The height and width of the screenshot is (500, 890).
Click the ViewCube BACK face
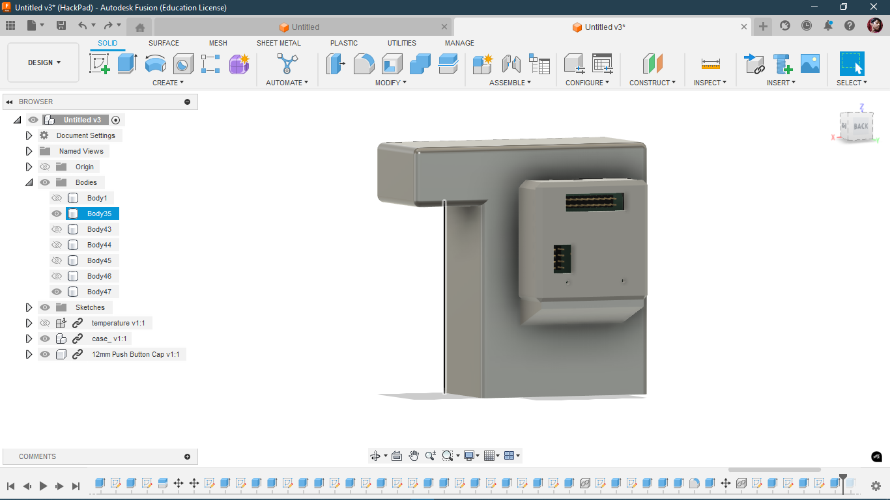pos(861,126)
